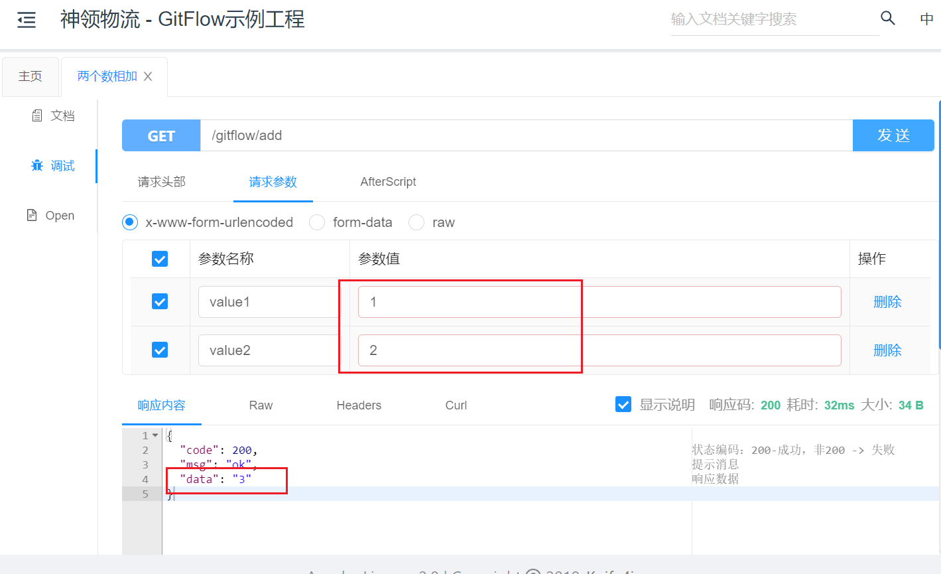
Task: Uncheck the value1 parameter checkbox
Action: [160, 302]
